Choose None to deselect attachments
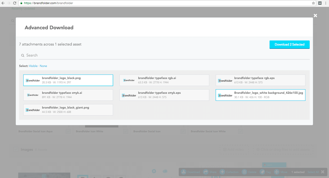The width and height of the screenshot is (329, 178). coord(43,66)
